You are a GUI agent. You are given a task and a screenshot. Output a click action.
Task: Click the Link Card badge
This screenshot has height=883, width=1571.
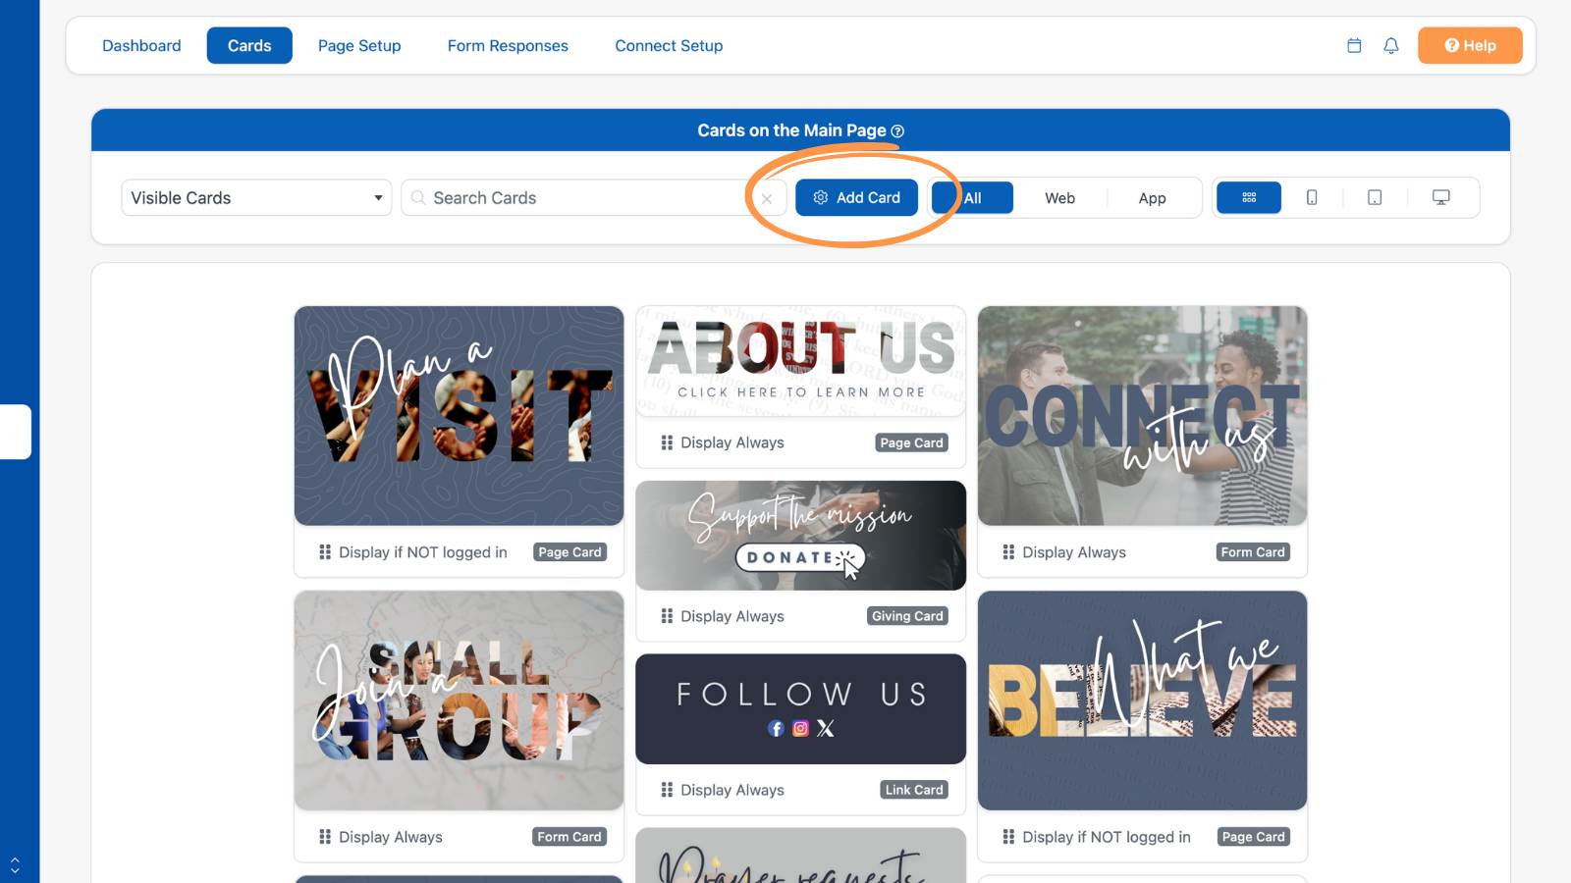914,790
